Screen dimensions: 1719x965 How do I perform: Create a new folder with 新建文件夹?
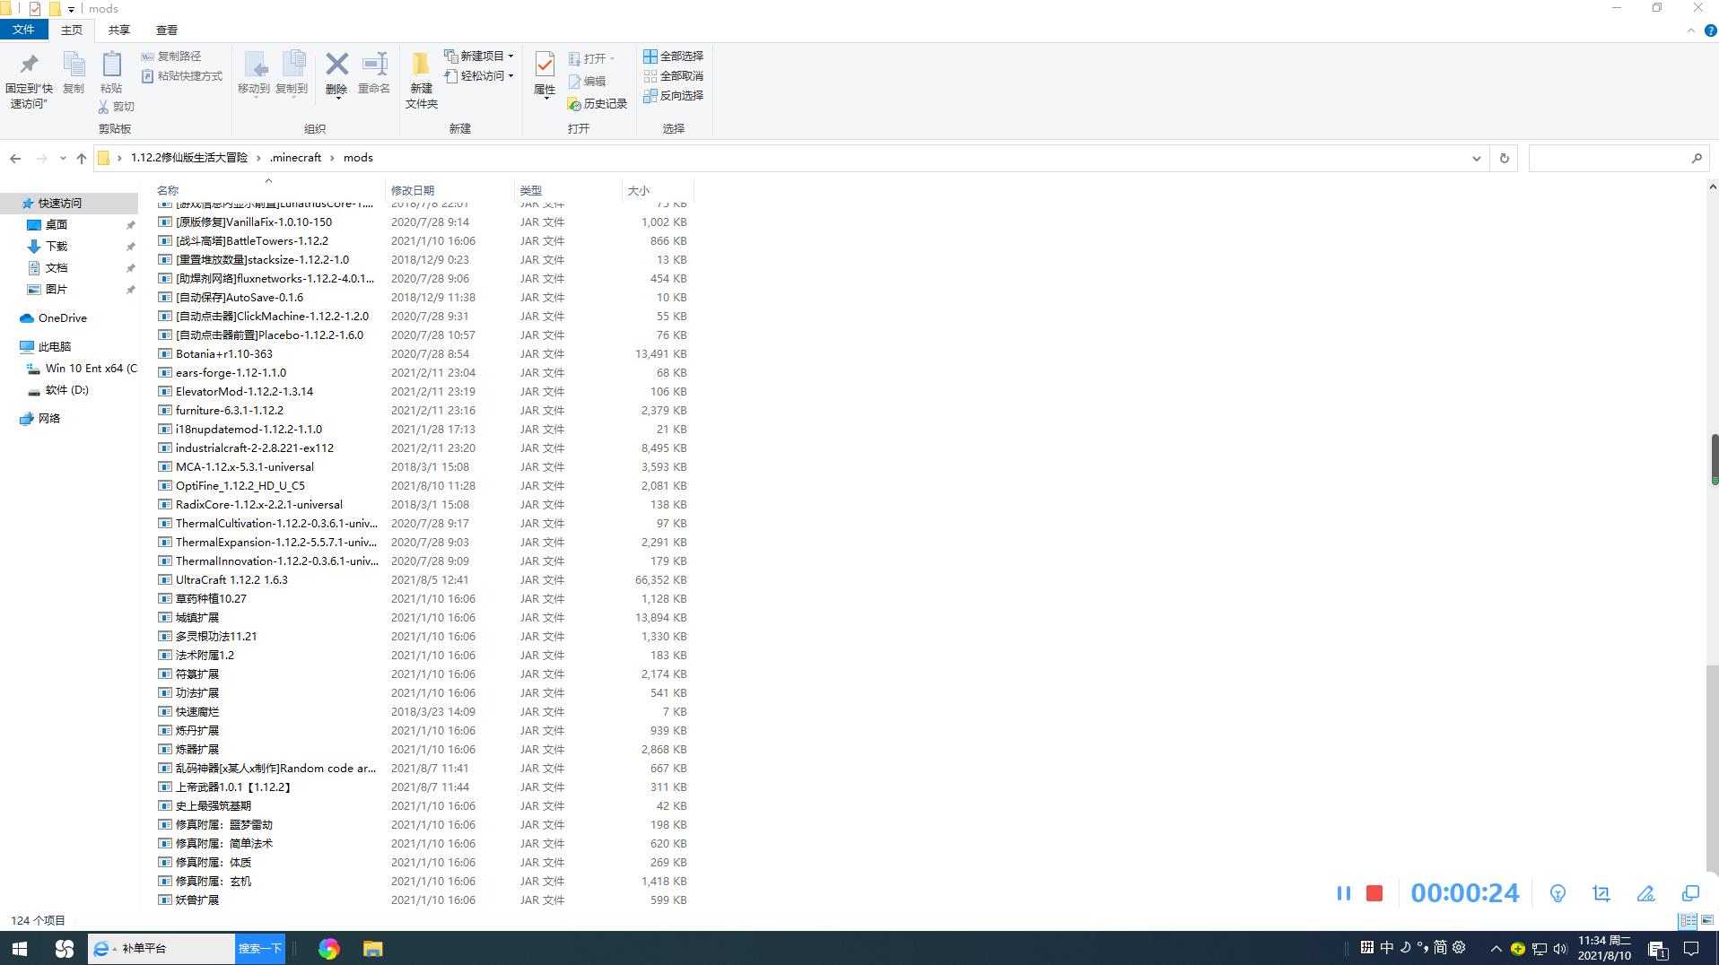point(421,79)
